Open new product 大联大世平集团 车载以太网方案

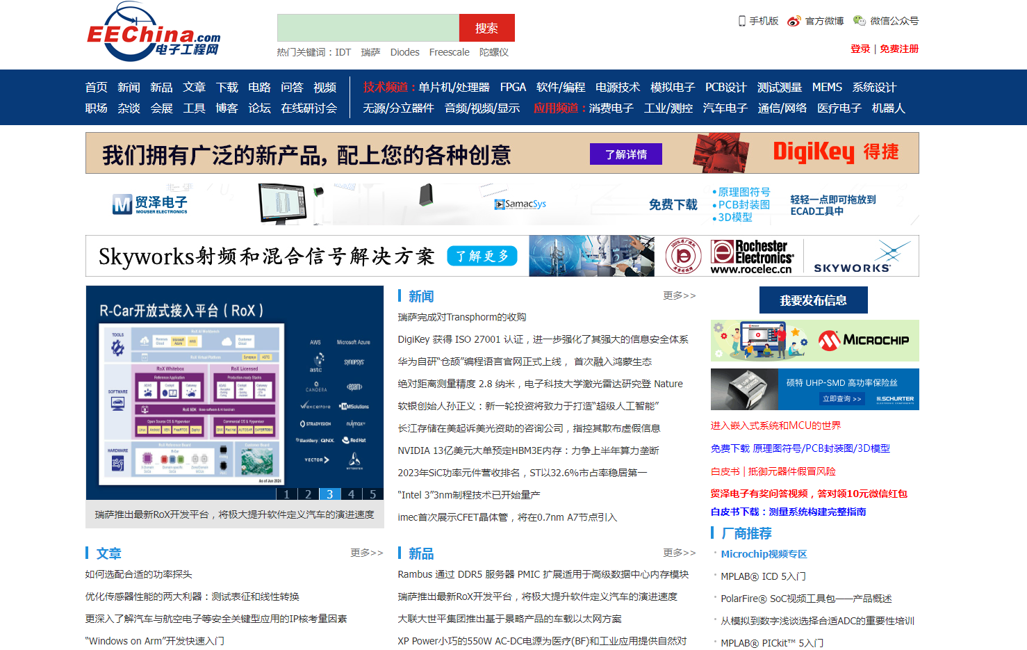[x=509, y=619]
